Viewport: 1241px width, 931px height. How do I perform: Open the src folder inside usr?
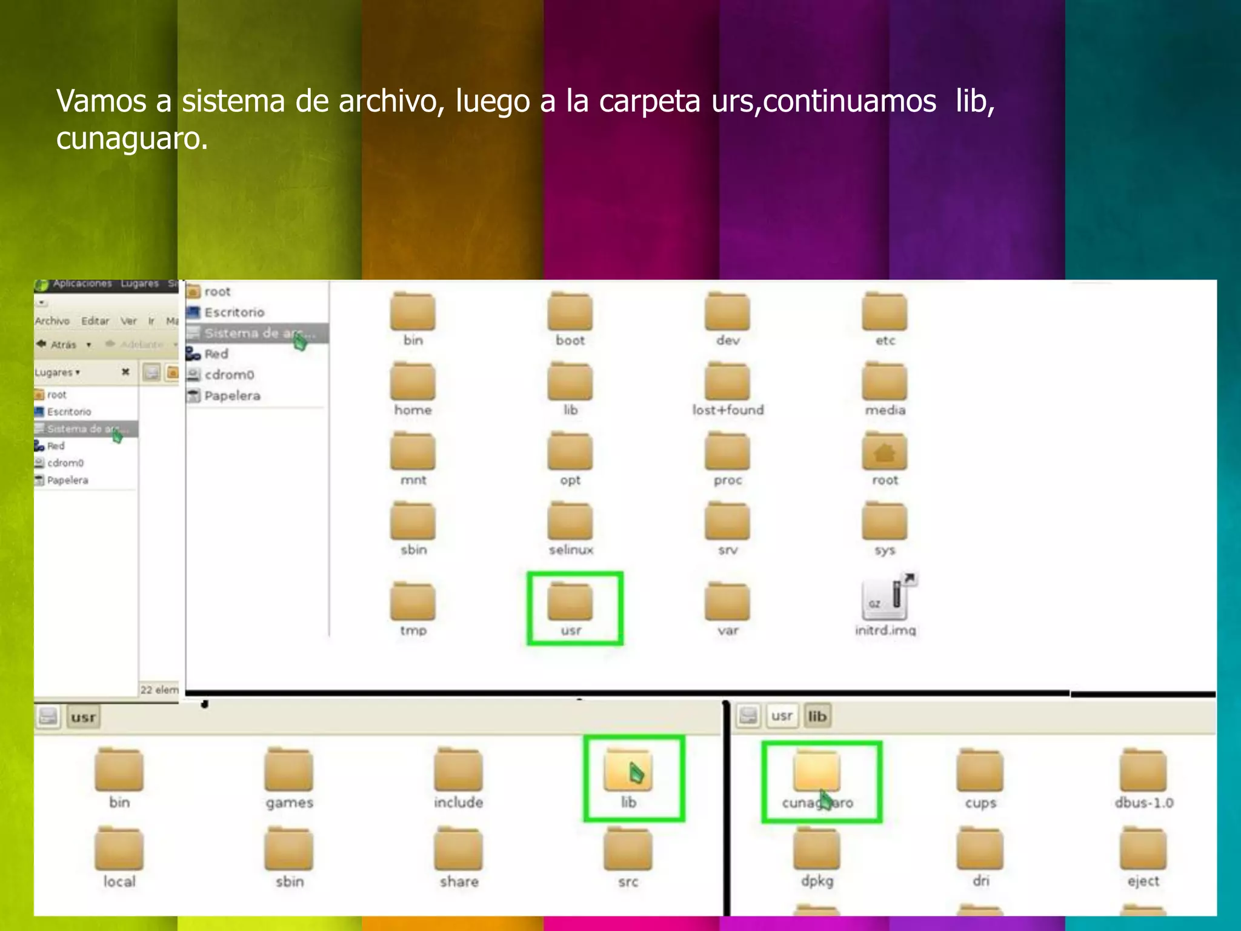628,858
